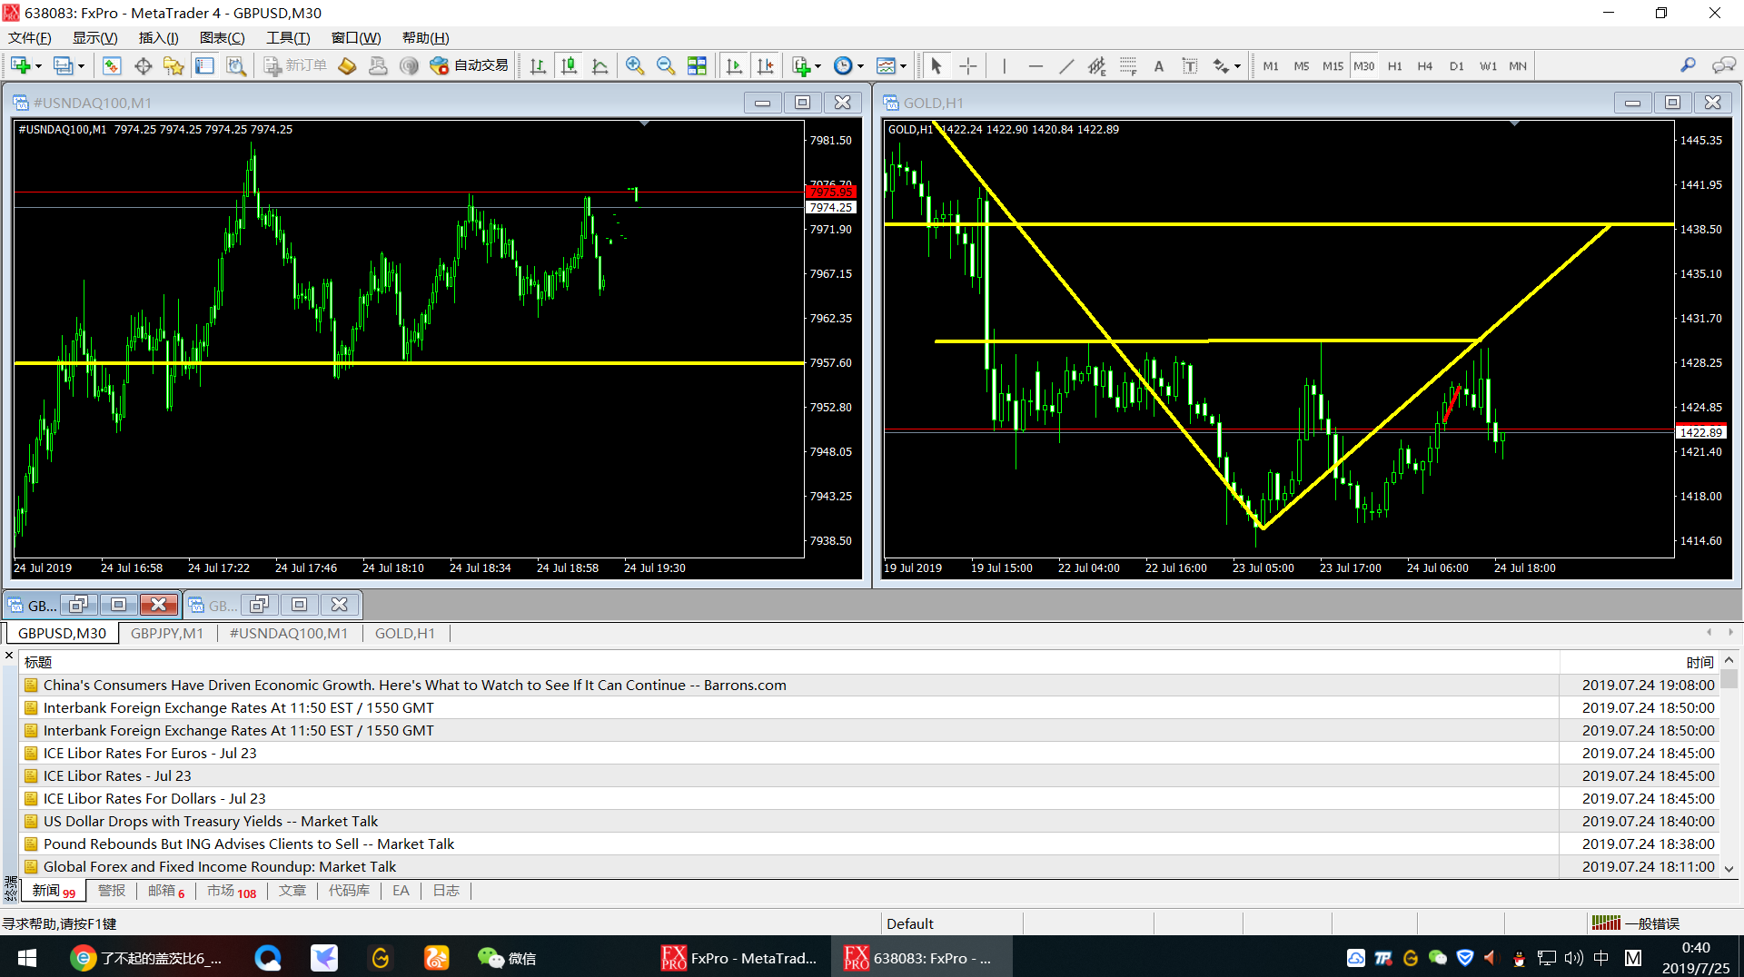Switch to the GBPJPY,M1 chart tab
This screenshot has width=1744, height=977.
[167, 633]
